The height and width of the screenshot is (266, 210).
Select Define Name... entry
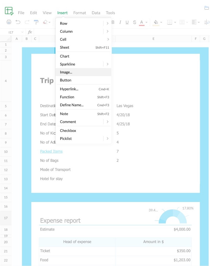[x=83, y=105]
